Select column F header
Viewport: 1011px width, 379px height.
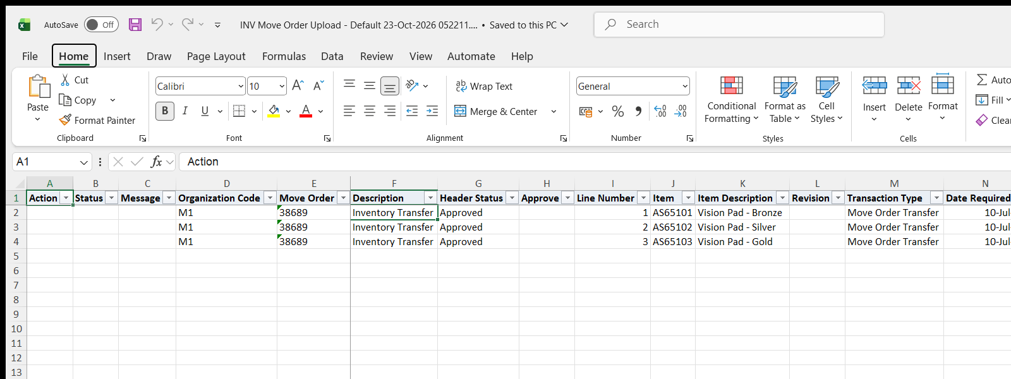click(394, 184)
